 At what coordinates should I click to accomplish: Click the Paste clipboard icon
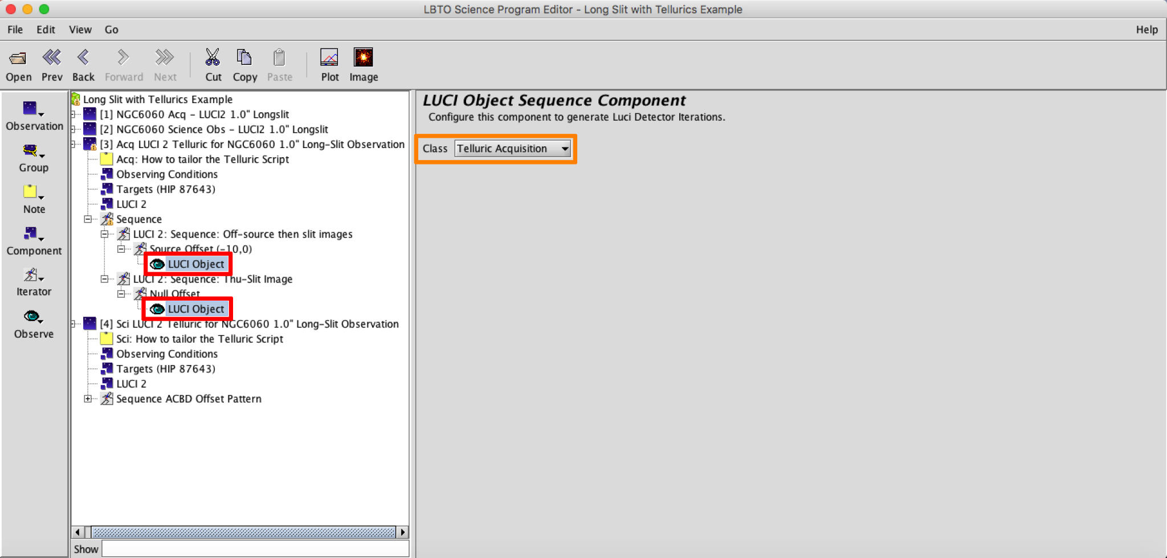tap(279, 58)
